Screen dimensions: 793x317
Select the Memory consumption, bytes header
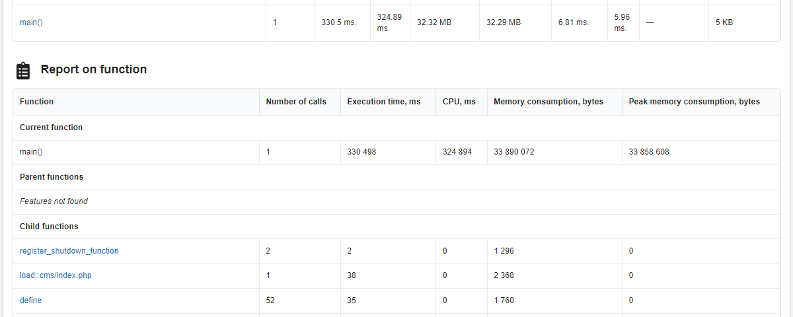pyautogui.click(x=548, y=102)
